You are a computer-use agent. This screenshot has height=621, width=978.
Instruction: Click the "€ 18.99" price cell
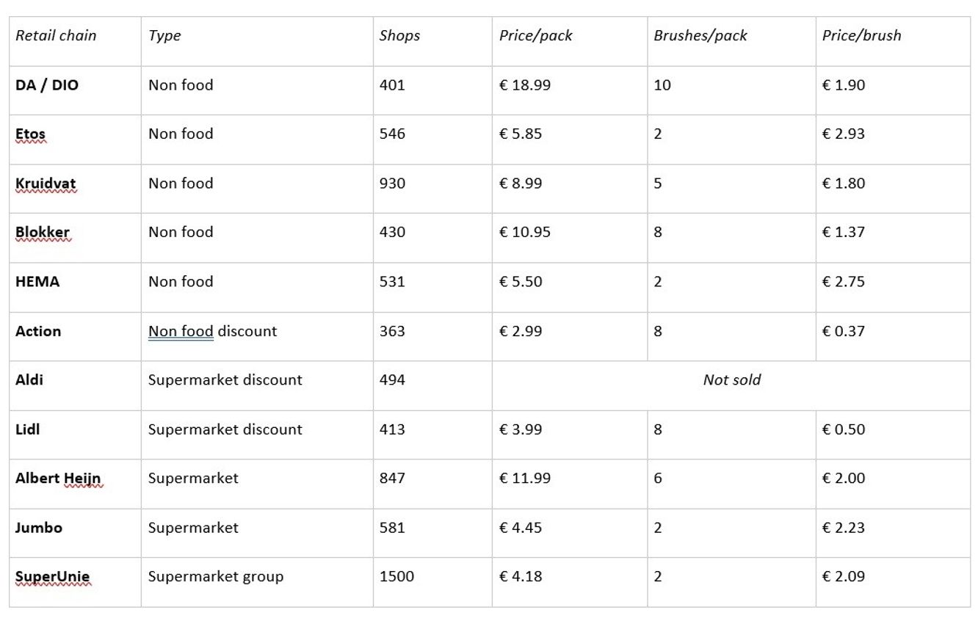pyautogui.click(x=525, y=85)
